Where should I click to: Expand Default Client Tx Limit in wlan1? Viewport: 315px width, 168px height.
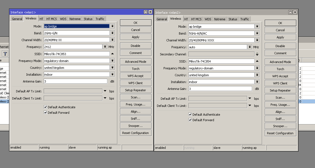(x=105, y=98)
